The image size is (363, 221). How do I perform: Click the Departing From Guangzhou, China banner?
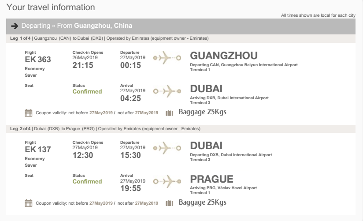[181, 26]
